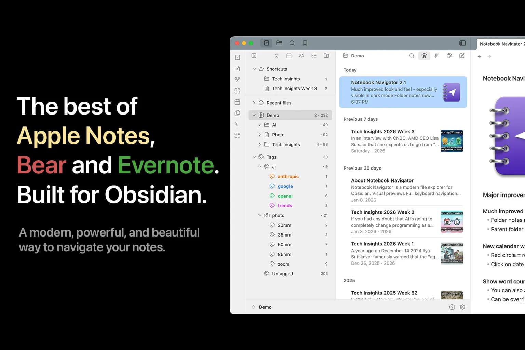Select the anthropic tag
The image size is (525, 350).
click(290, 176)
